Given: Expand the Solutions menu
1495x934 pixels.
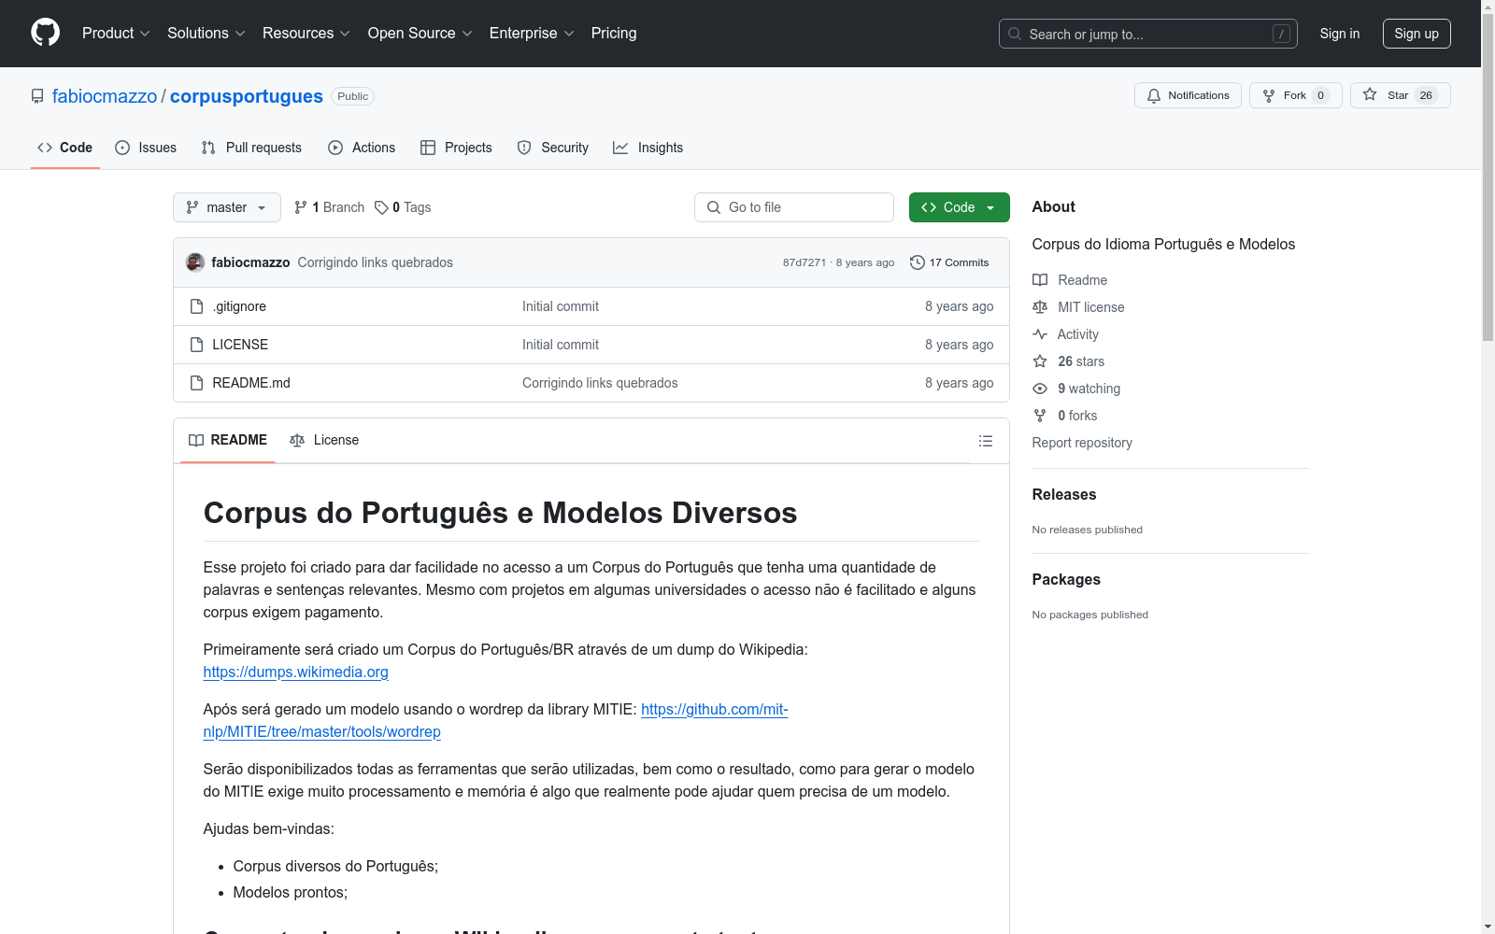Looking at the screenshot, I should tap(206, 34).
